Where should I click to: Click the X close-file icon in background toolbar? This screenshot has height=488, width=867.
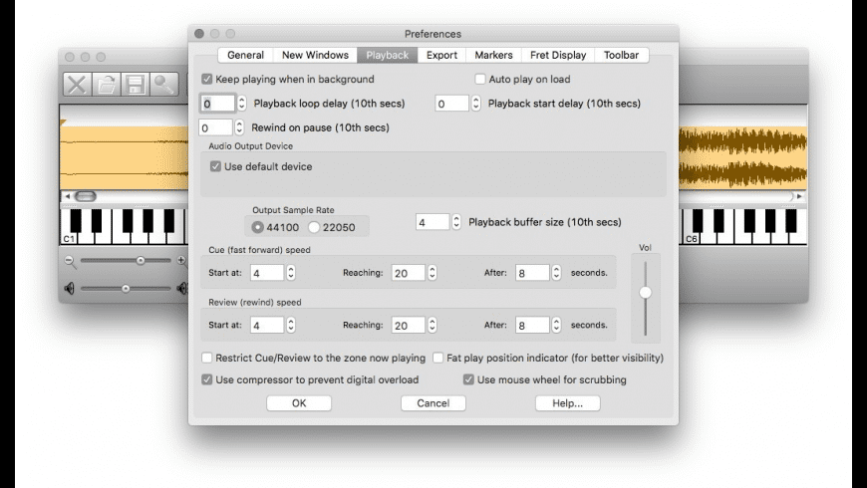(x=77, y=85)
